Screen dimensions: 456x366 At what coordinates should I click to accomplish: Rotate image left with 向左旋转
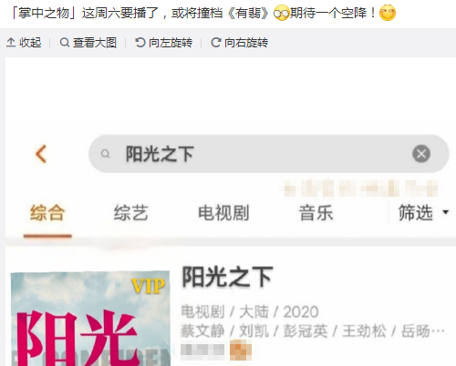coord(163,43)
